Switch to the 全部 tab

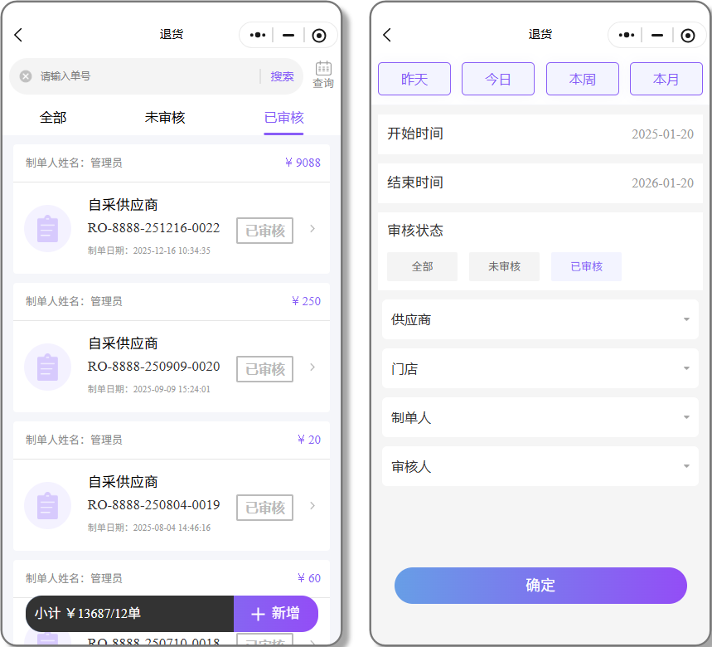point(53,118)
